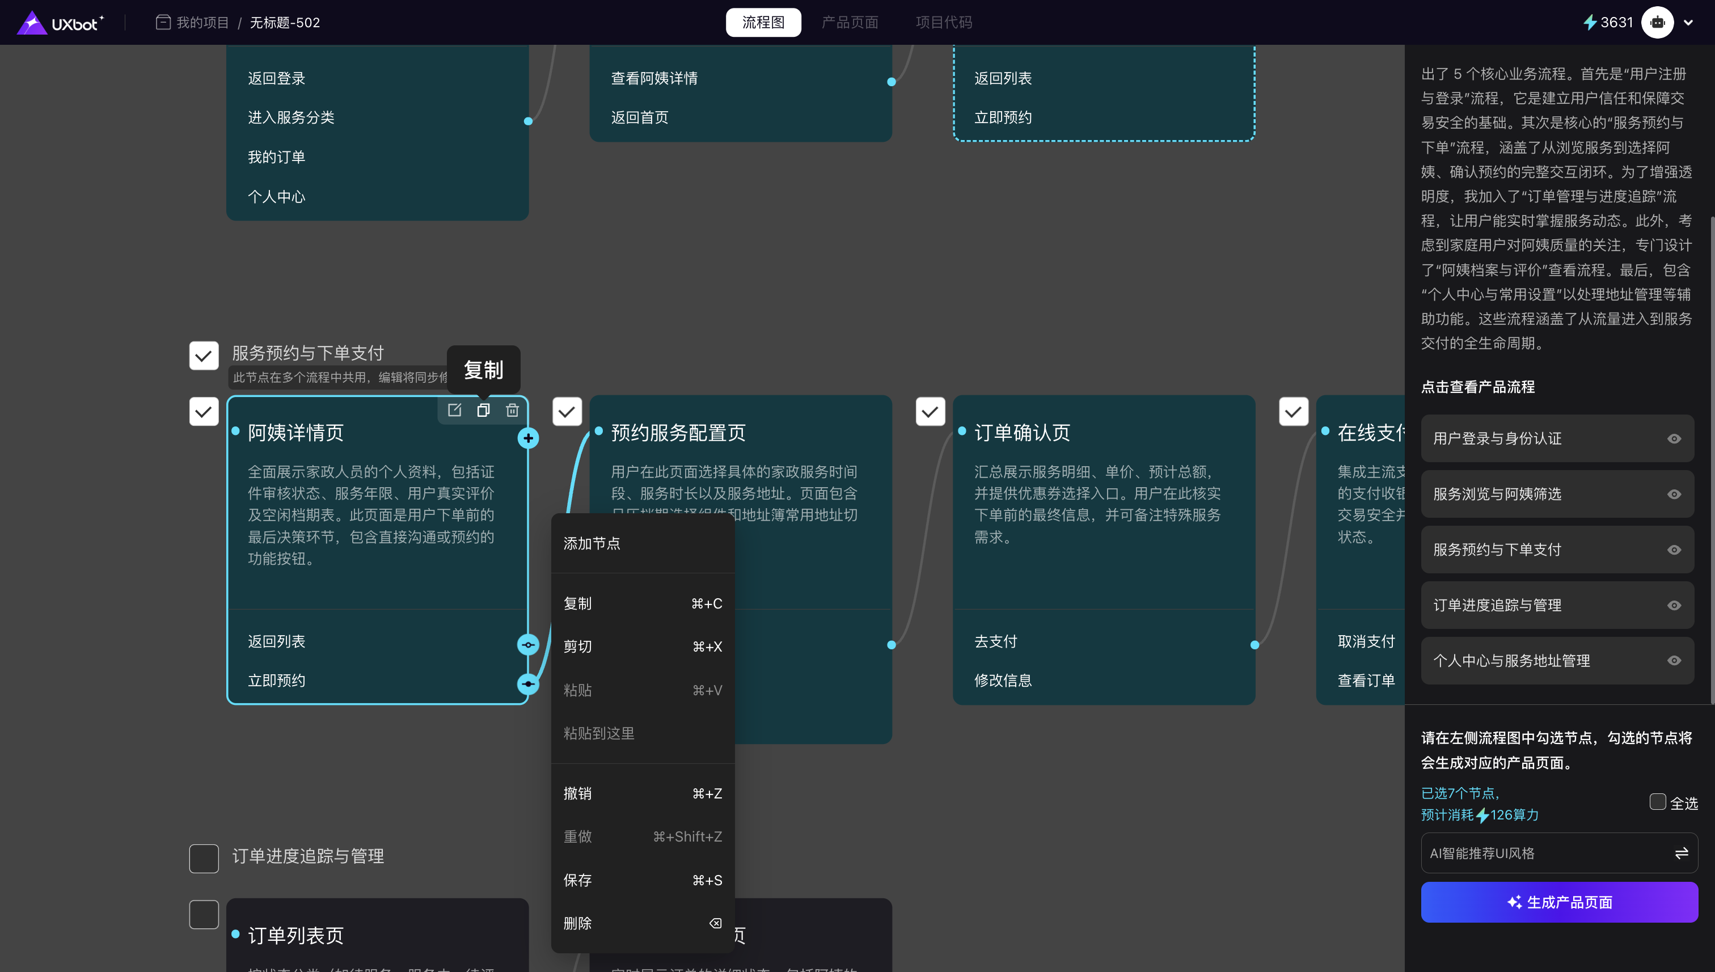The width and height of the screenshot is (1715, 972).
Task: Switch to the 产品页面 tab
Action: (849, 23)
